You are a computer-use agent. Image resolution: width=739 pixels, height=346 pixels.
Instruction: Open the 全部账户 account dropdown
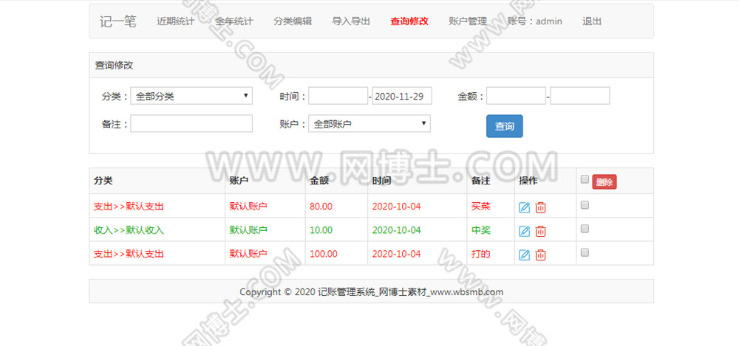369,123
